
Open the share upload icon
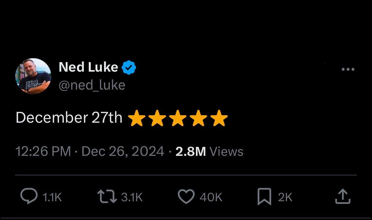pos(343,196)
